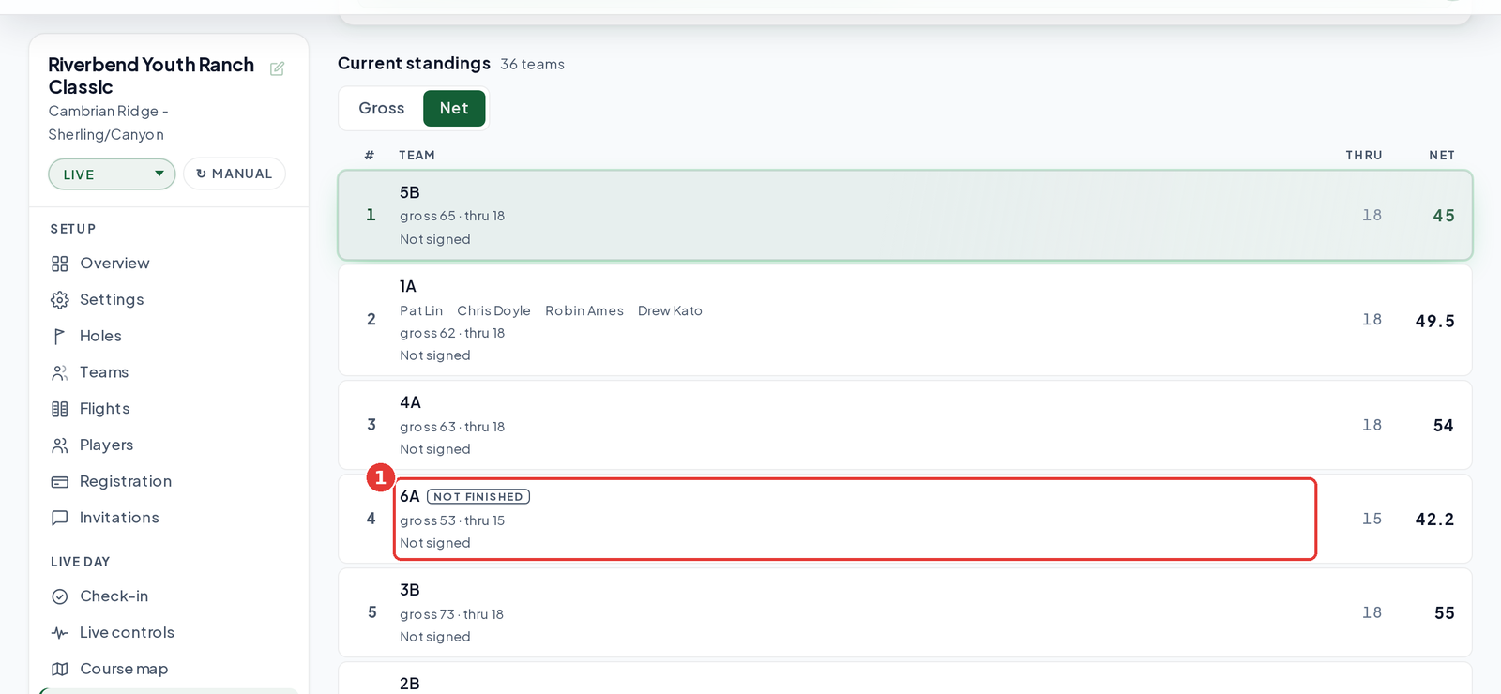The image size is (1501, 694).
Task: Click the Flights columns icon
Action: (60, 409)
